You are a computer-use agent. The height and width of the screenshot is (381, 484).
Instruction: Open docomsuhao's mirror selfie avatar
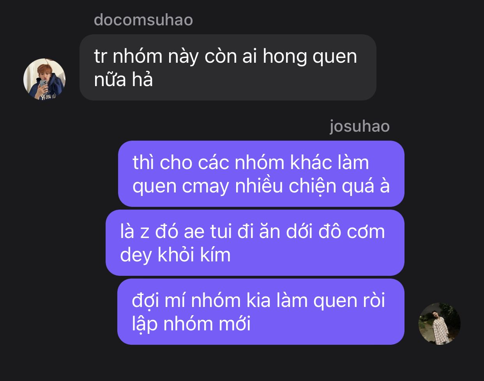point(44,79)
